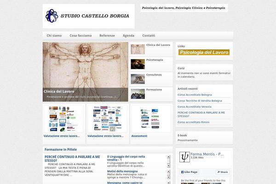The width and height of the screenshot is (276, 184).
Task: Click the 'Articoli recenti' heading
Action: (x=188, y=89)
